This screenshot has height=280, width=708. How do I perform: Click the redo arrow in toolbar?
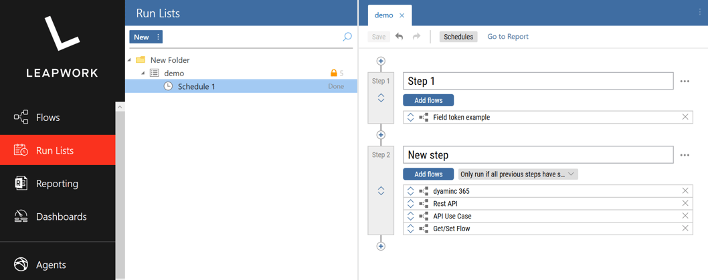click(x=416, y=37)
